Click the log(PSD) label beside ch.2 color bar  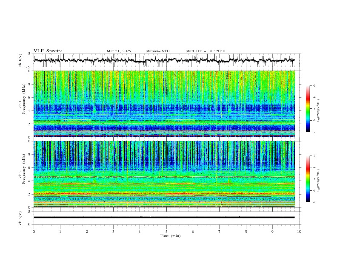pos(319,181)
